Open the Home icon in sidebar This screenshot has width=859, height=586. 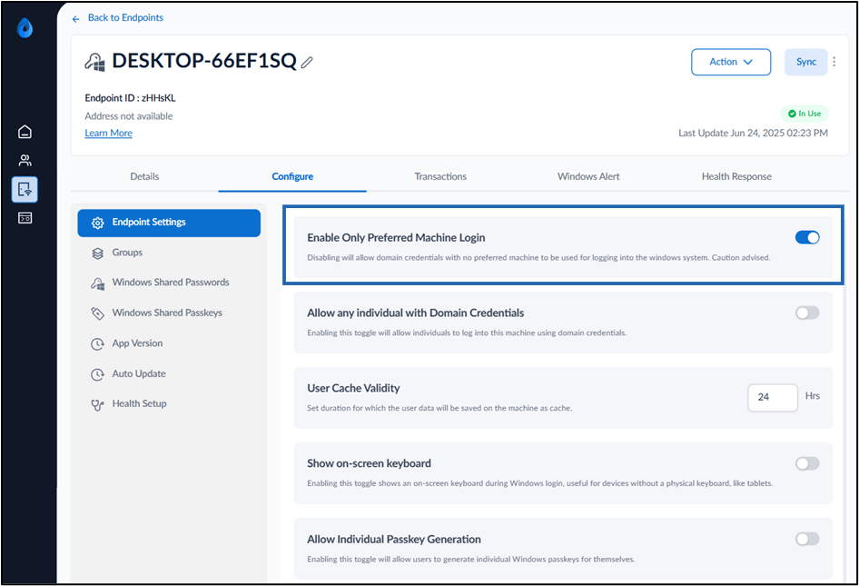pyautogui.click(x=25, y=132)
